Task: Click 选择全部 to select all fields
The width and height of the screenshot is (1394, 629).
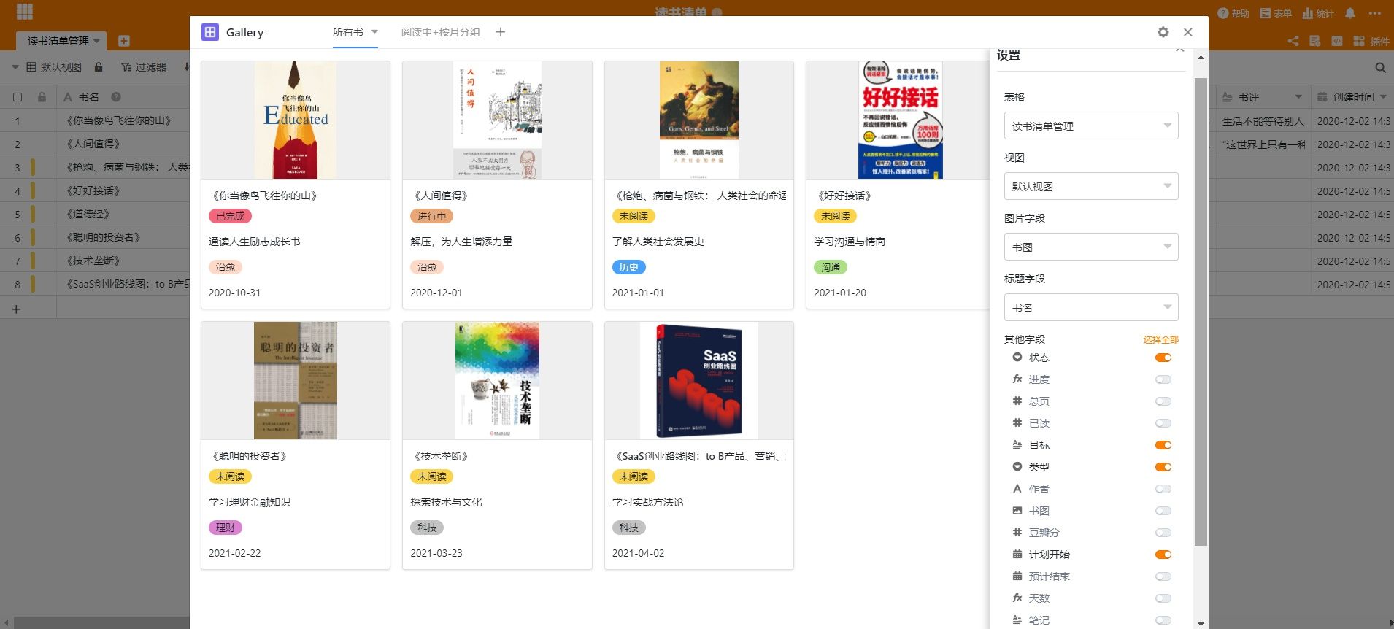Action: (x=1160, y=339)
